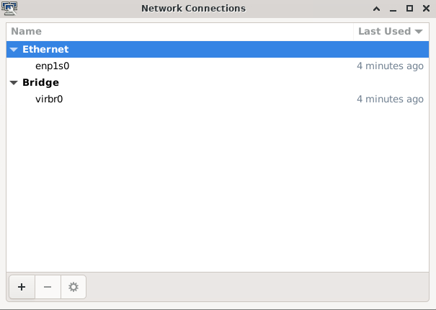The width and height of the screenshot is (436, 310).
Task: Roll up window using up-arrow title button
Action: 375,9
